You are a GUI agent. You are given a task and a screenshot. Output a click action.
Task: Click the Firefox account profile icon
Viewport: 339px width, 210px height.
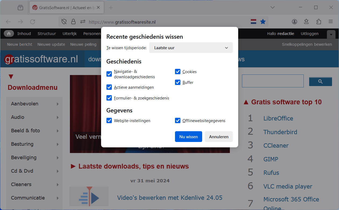[x=295, y=22]
